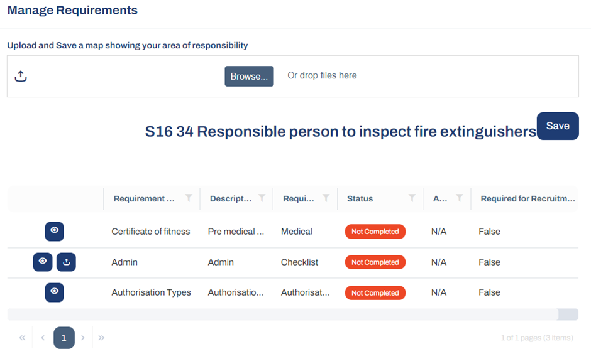
Task: Filter the Requi... type column
Action: [x=326, y=198]
